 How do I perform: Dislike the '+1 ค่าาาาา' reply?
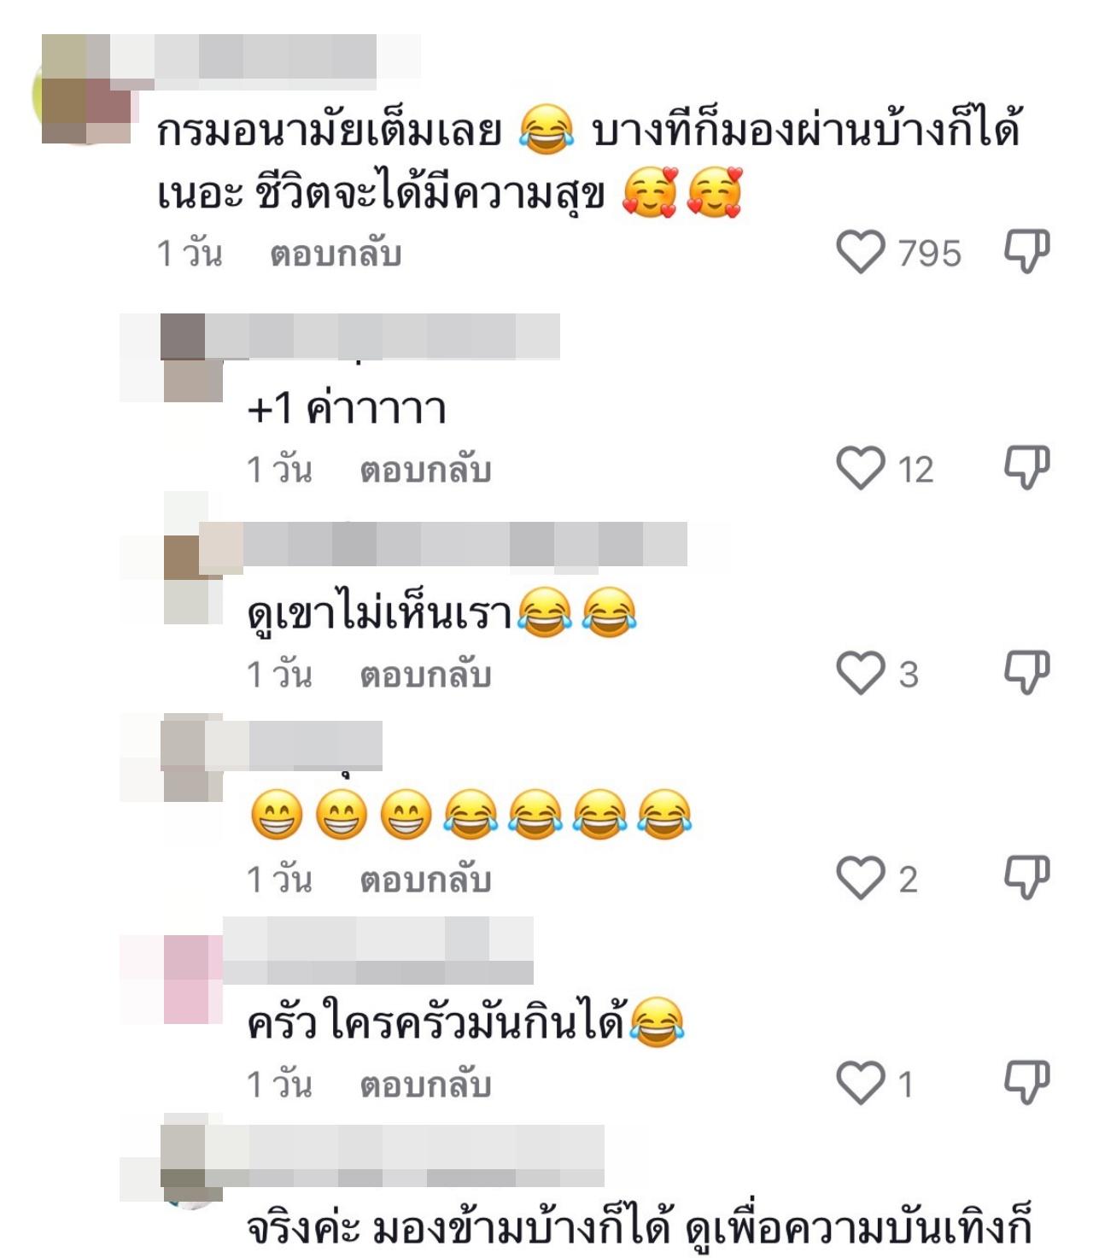coord(1026,467)
